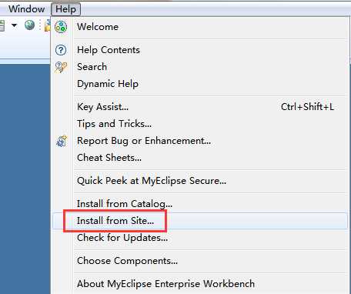
Task: Select Quick Peek at MyEclipse Secure
Action: tap(200, 181)
